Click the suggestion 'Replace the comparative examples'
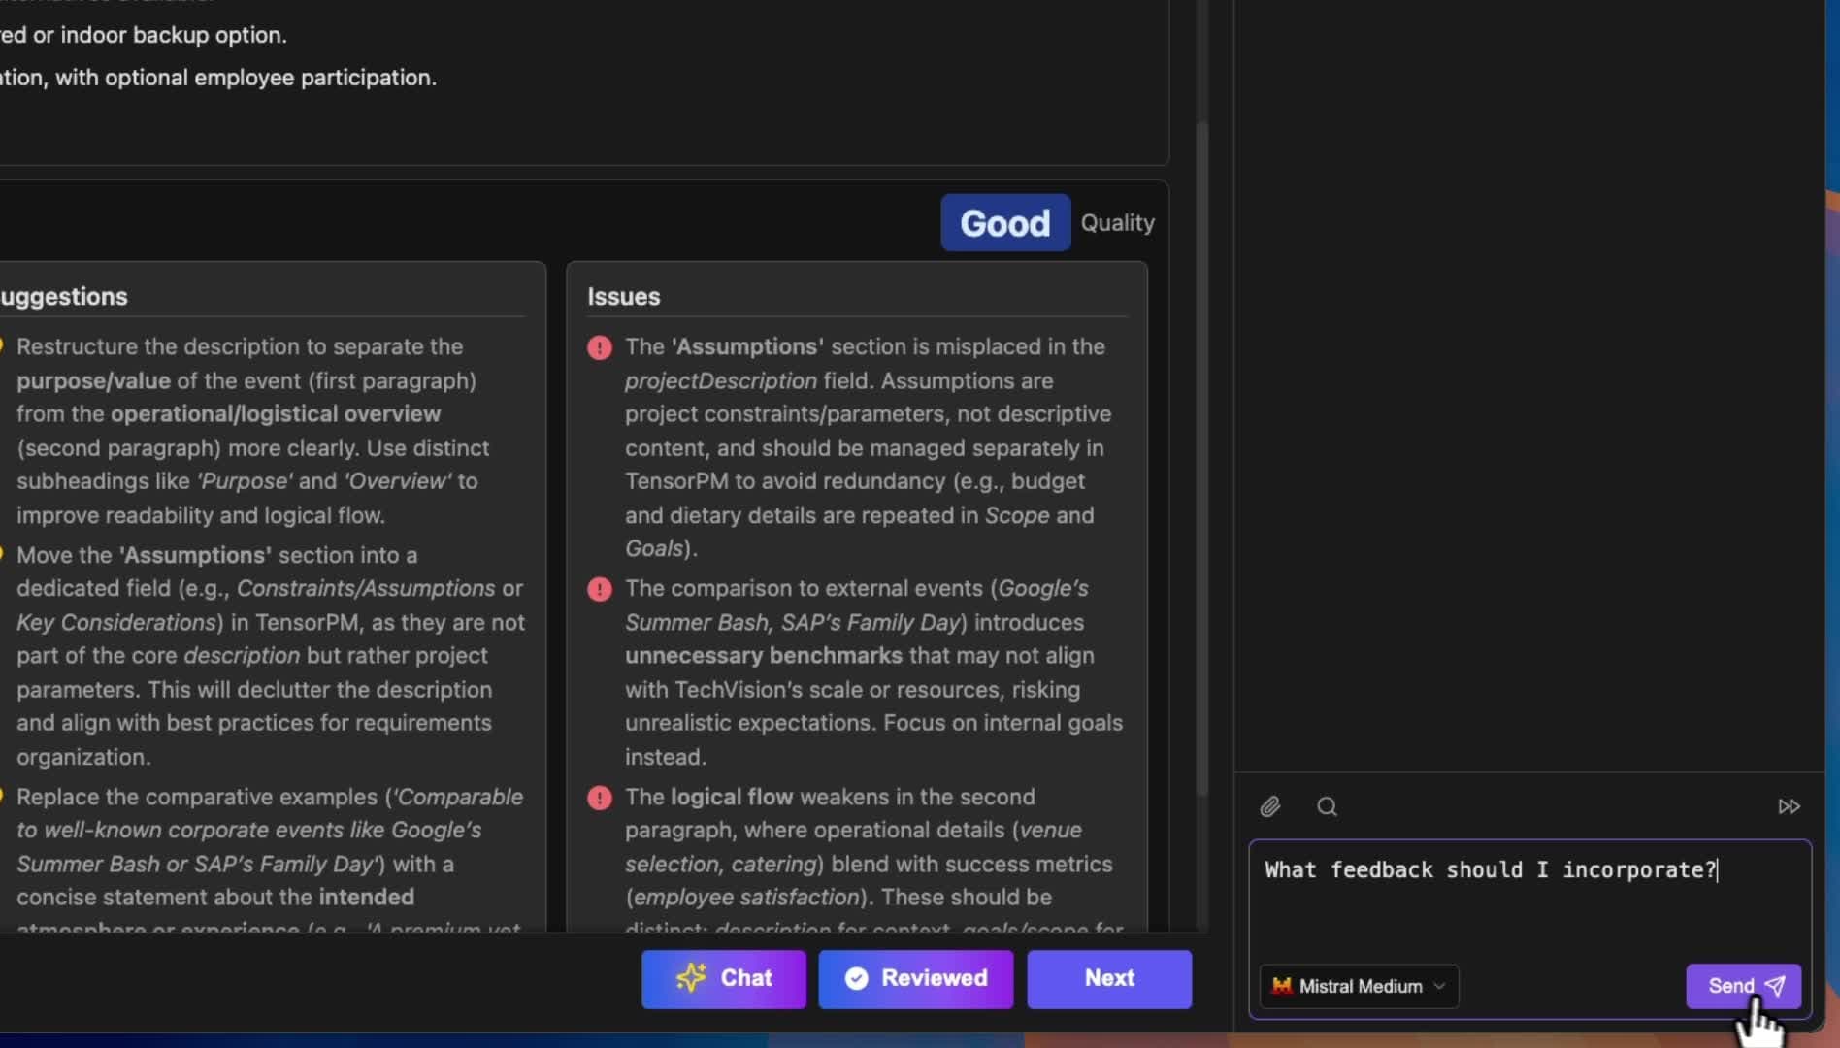This screenshot has width=1840, height=1048. [x=262, y=846]
